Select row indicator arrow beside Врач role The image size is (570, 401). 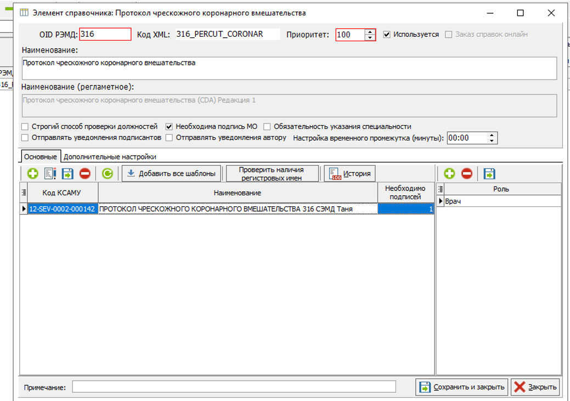pos(440,201)
